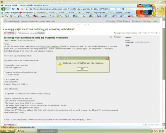The height and width of the screenshot is (133, 166).
Task: Reload the page with the refresh icon
Action: tap(13, 9)
